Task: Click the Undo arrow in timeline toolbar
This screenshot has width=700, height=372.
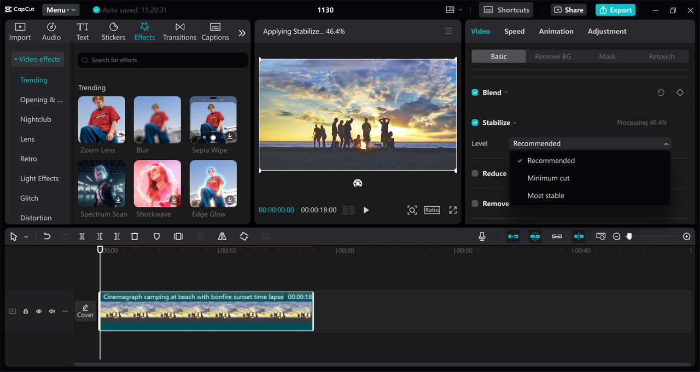Action: tap(47, 236)
